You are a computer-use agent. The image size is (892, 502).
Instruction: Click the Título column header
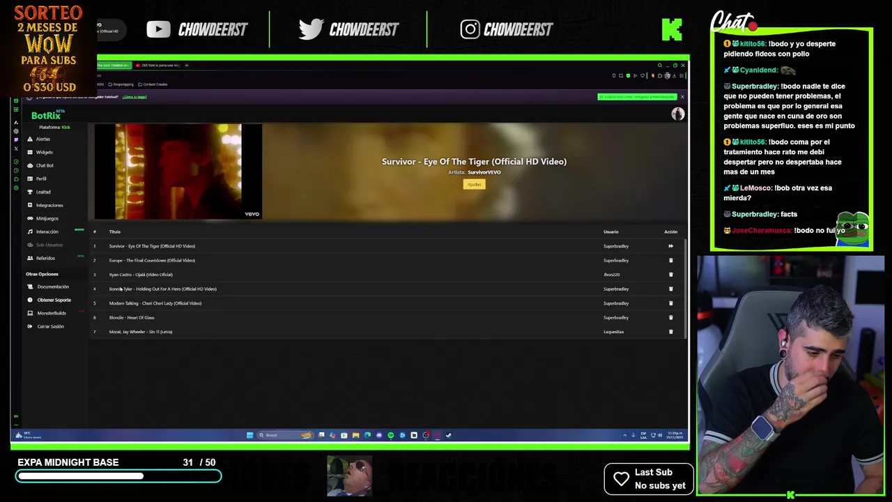(x=114, y=231)
